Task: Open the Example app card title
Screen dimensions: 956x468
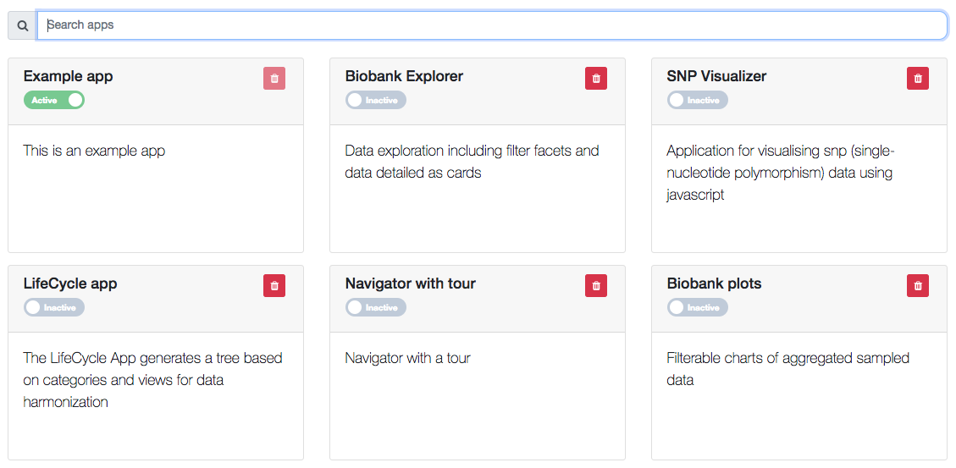Action: [68, 76]
